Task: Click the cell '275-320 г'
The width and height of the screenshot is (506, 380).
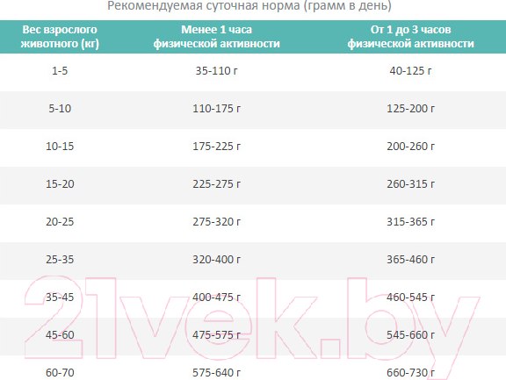Action: point(216,221)
